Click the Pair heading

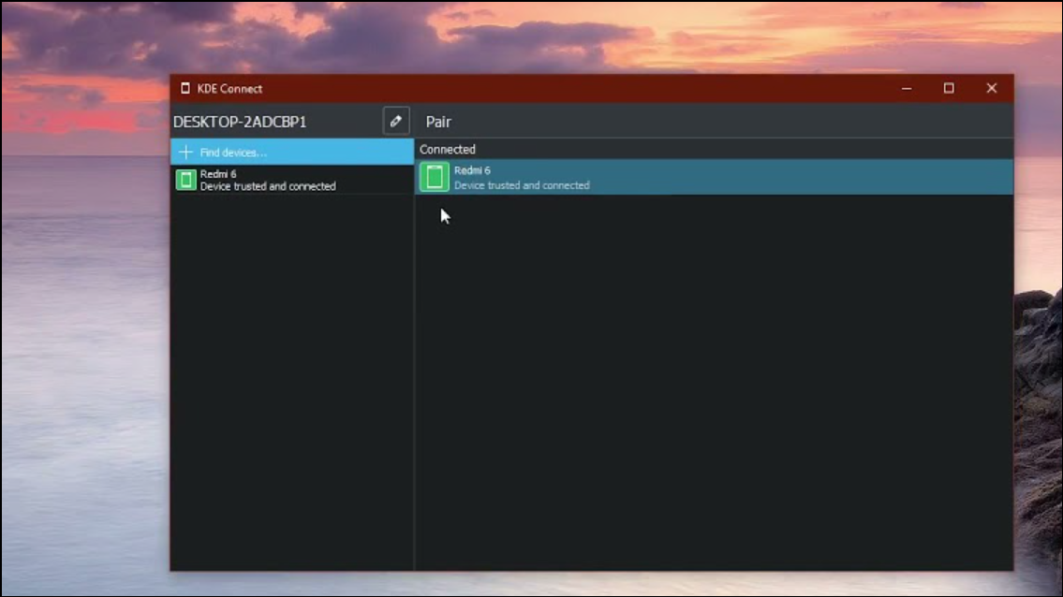pos(438,122)
